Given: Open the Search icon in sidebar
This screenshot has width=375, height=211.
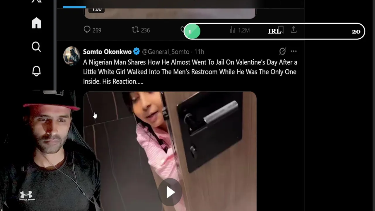Looking at the screenshot, I should (36, 47).
